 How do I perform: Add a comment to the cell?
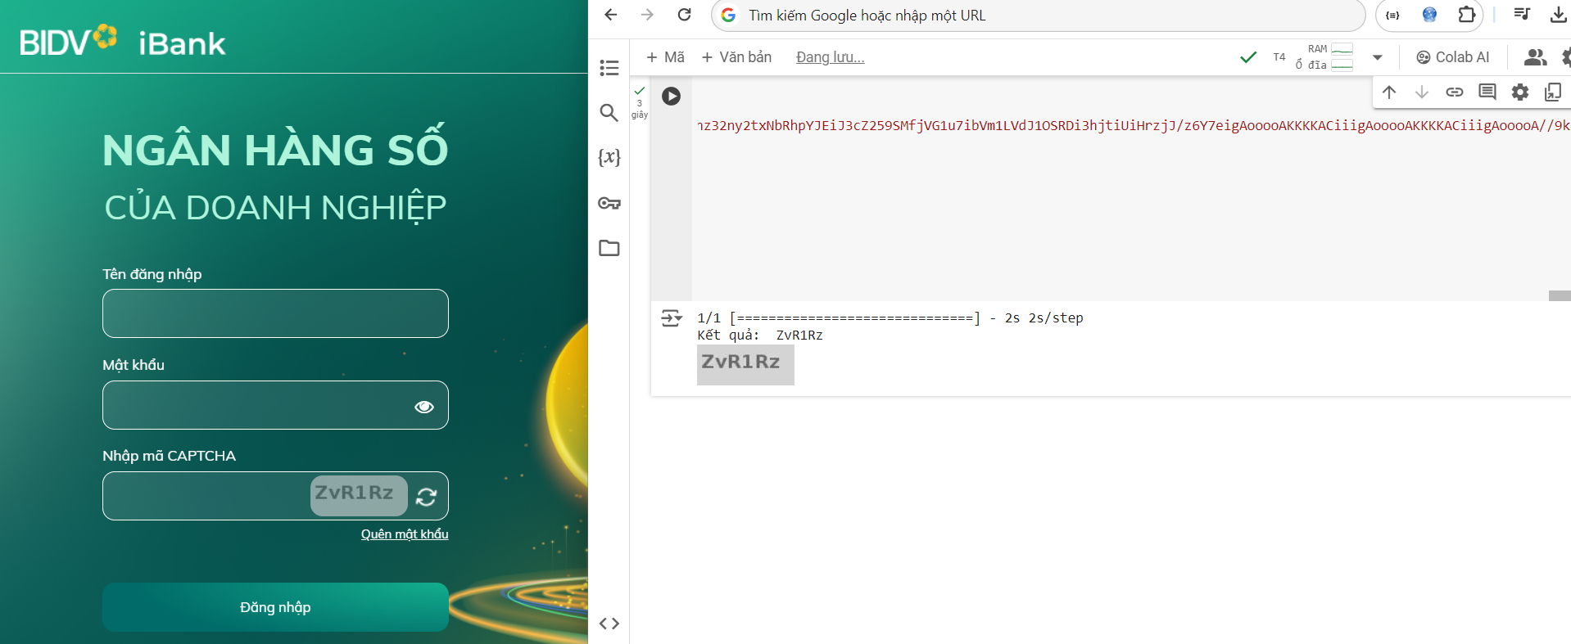point(1487,92)
